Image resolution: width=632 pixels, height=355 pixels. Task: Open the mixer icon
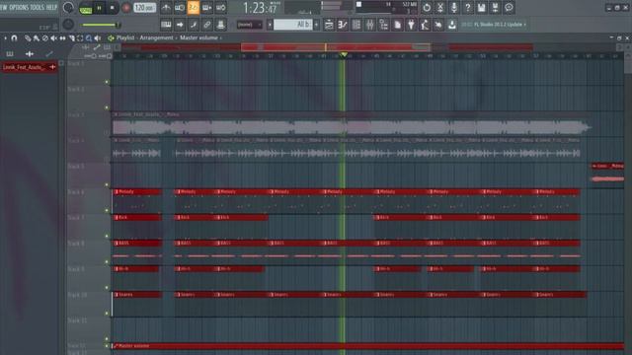tap(369, 25)
